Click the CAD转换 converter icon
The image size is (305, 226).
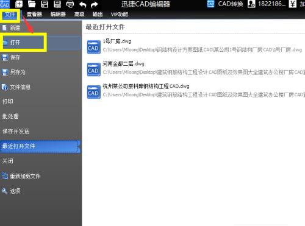pos(210,4)
